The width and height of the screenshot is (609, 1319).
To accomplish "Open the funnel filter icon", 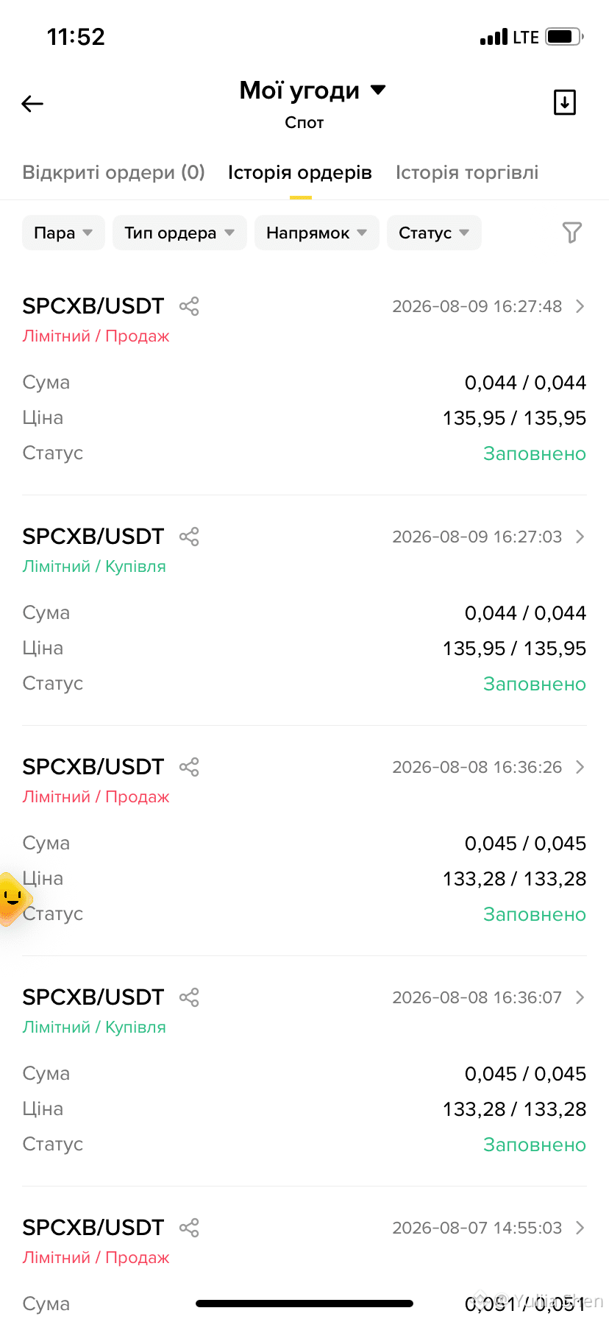I will tap(571, 233).
